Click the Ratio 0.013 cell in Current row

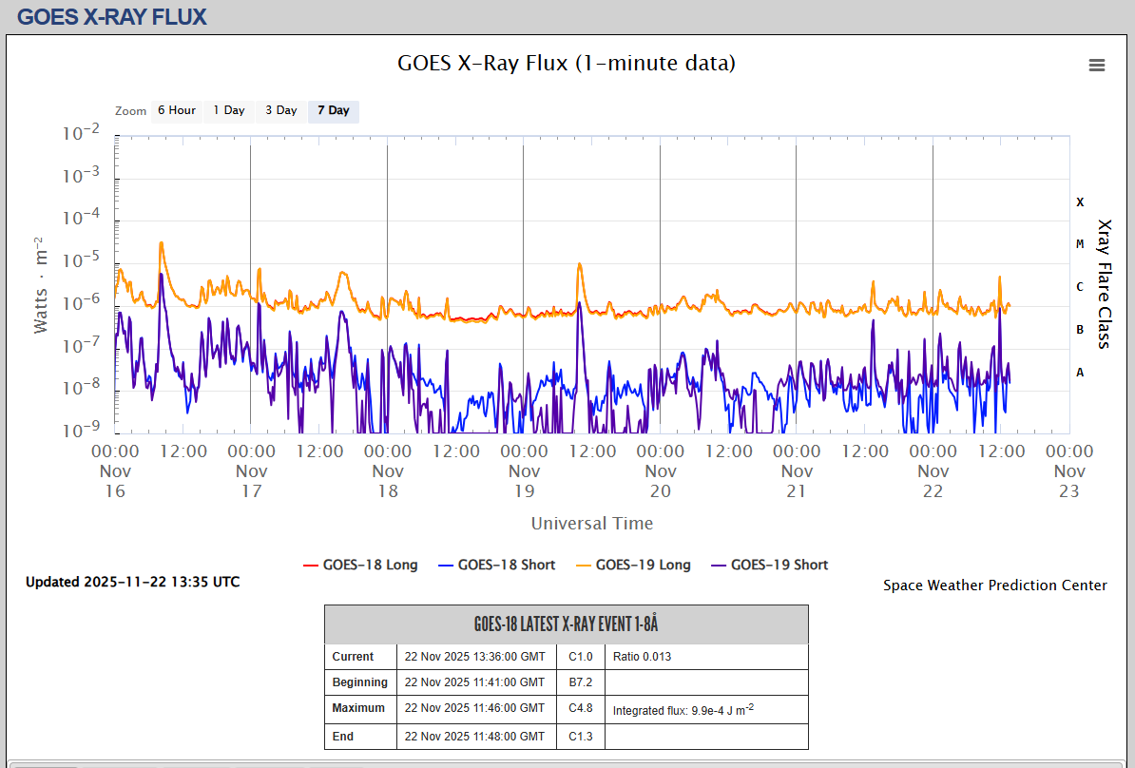click(642, 657)
